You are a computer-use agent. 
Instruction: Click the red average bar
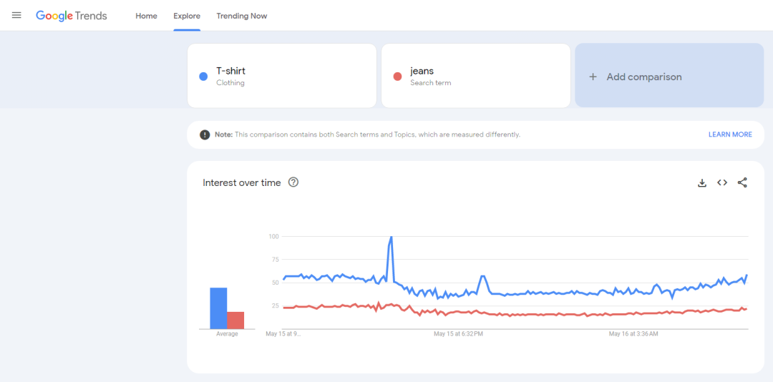pyautogui.click(x=235, y=320)
